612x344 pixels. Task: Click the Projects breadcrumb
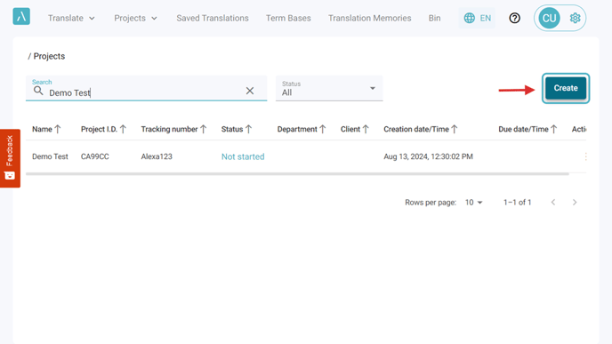pos(49,56)
